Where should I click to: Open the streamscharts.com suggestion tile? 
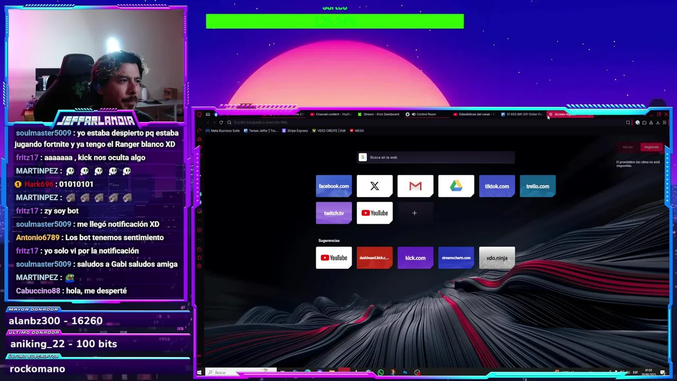(456, 258)
